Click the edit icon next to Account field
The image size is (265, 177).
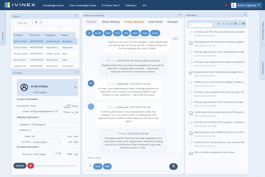[60, 154]
